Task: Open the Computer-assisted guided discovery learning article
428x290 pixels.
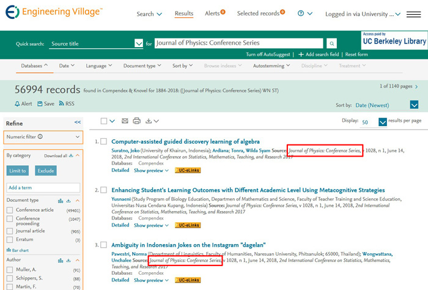Action: pyautogui.click(x=185, y=141)
